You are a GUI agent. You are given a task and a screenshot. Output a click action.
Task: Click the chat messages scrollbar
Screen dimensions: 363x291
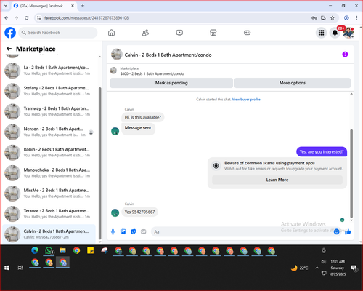[x=351, y=173]
